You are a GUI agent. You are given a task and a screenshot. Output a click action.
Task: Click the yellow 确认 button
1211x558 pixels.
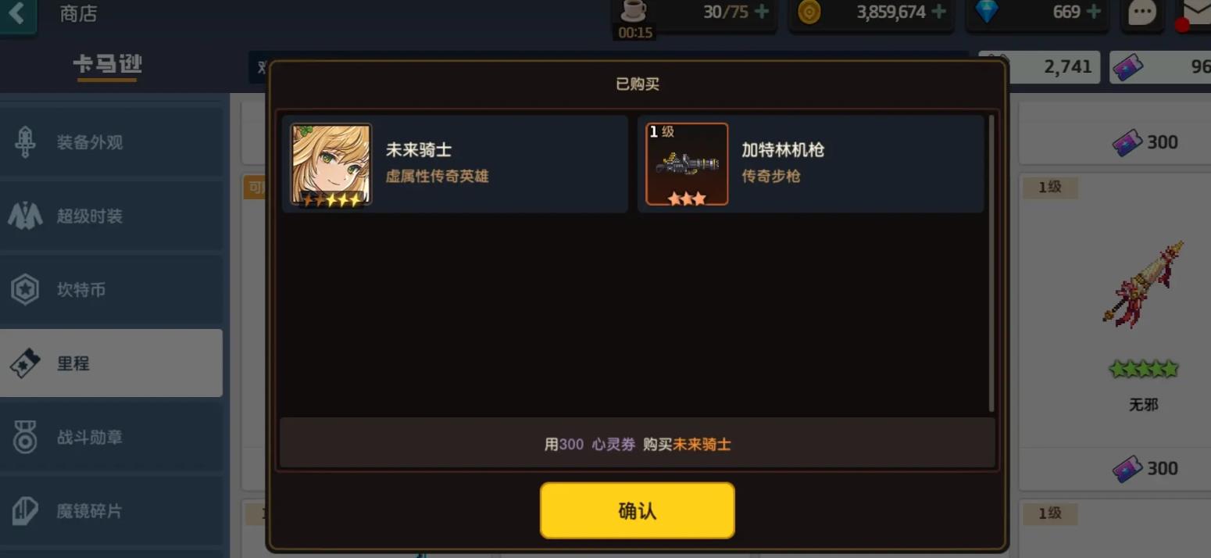pyautogui.click(x=638, y=510)
